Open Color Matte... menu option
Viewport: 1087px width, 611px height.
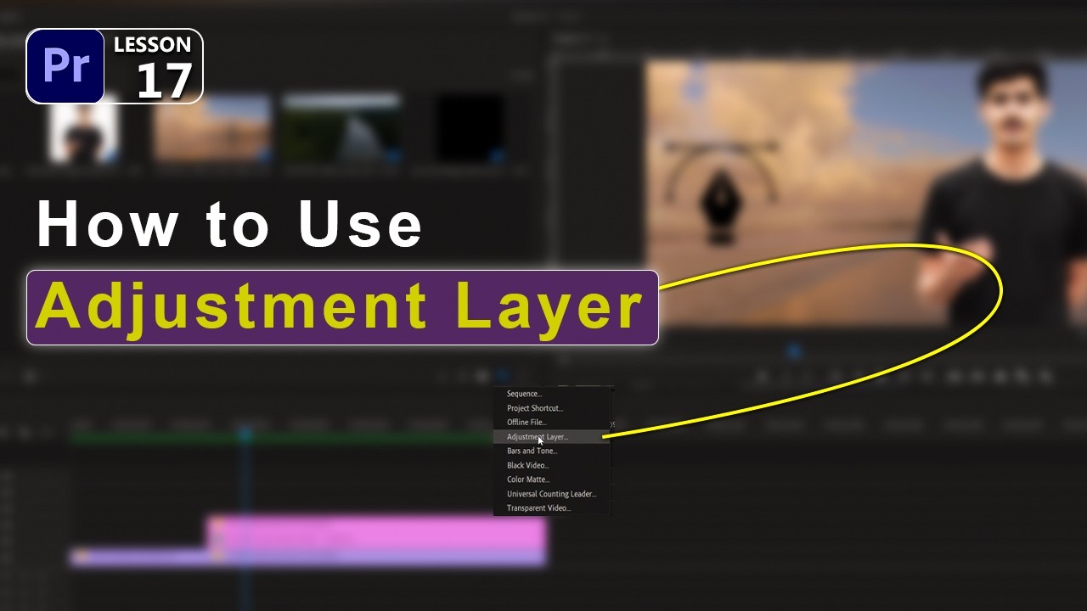[551, 480]
